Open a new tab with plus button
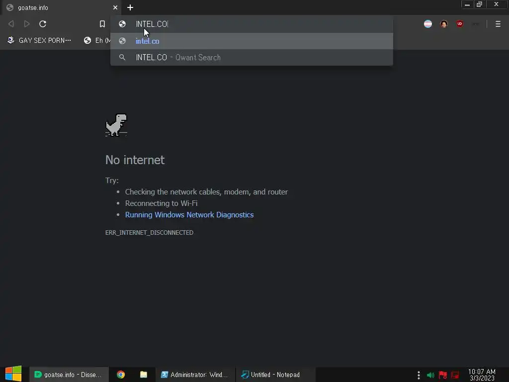 (130, 7)
